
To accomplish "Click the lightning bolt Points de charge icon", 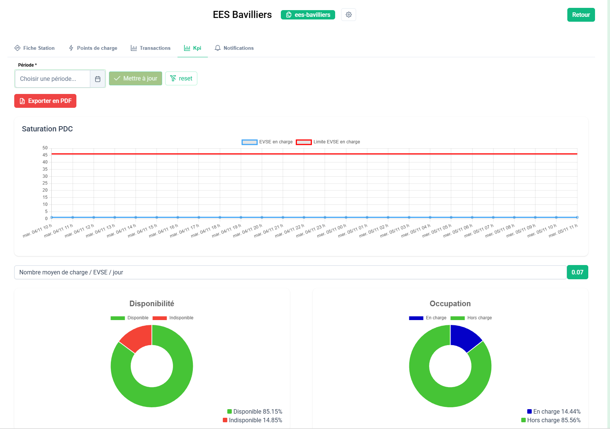I will point(71,48).
